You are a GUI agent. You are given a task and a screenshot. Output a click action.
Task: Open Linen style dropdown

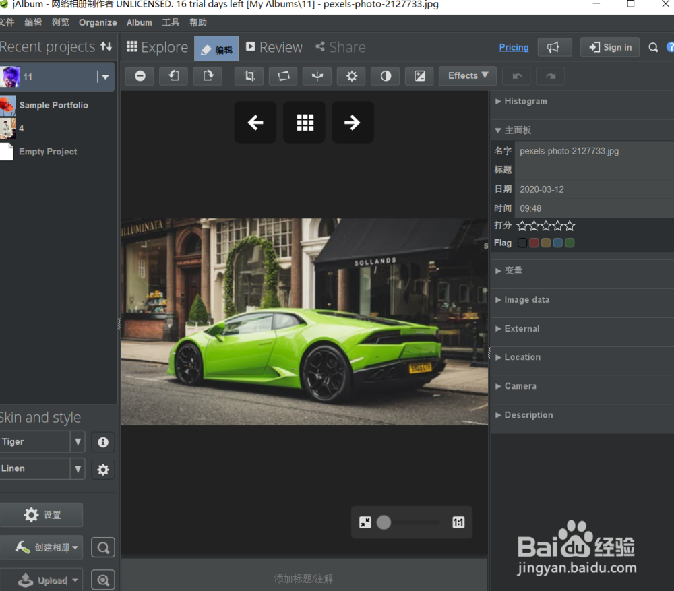click(78, 469)
